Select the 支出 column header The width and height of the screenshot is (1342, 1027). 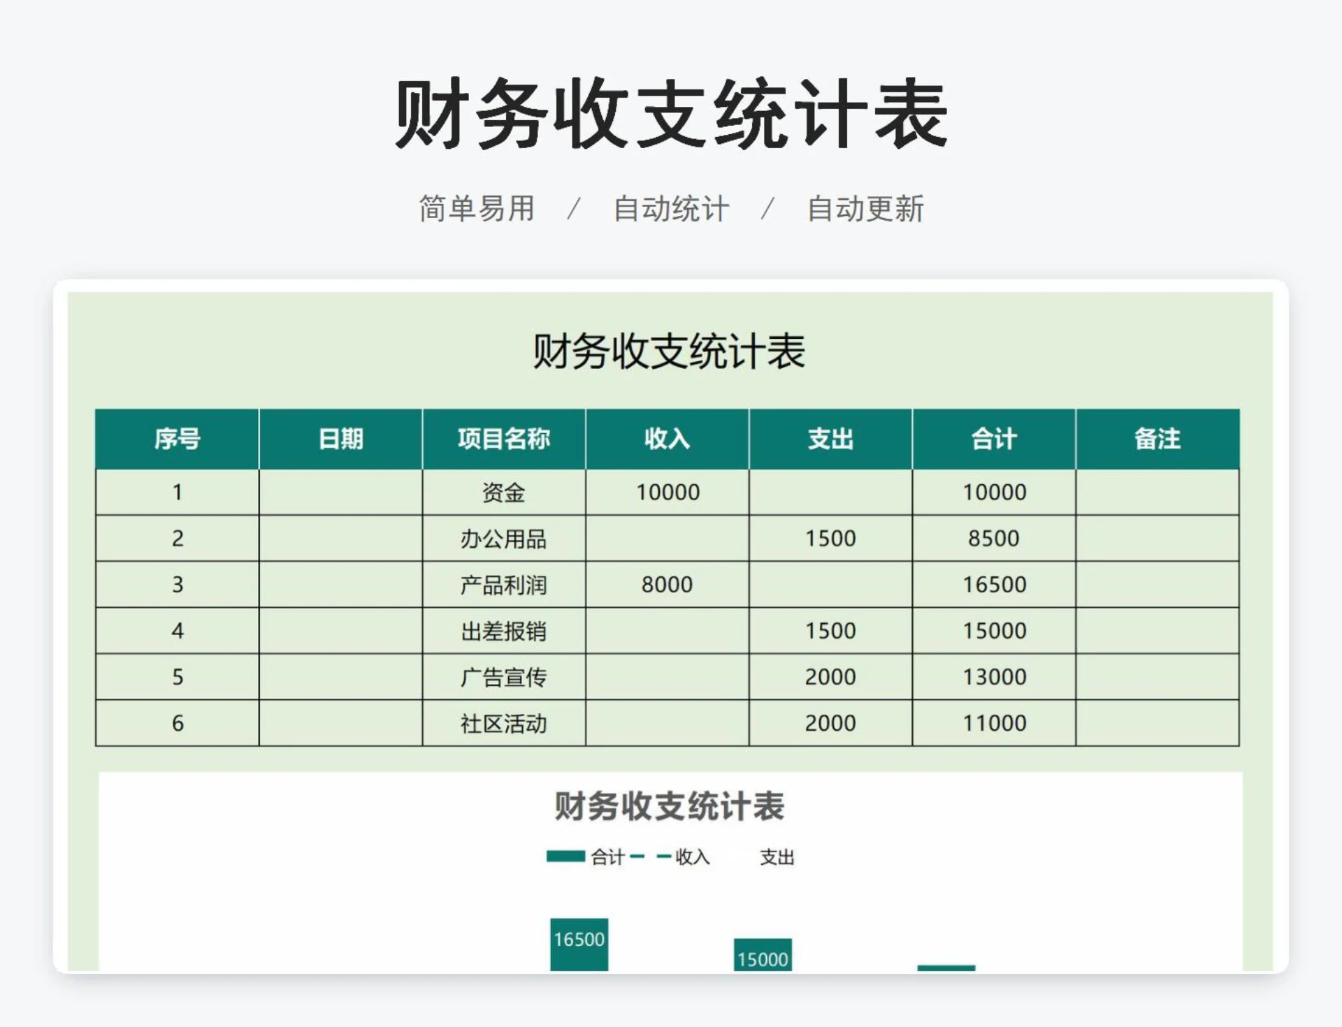[832, 439]
